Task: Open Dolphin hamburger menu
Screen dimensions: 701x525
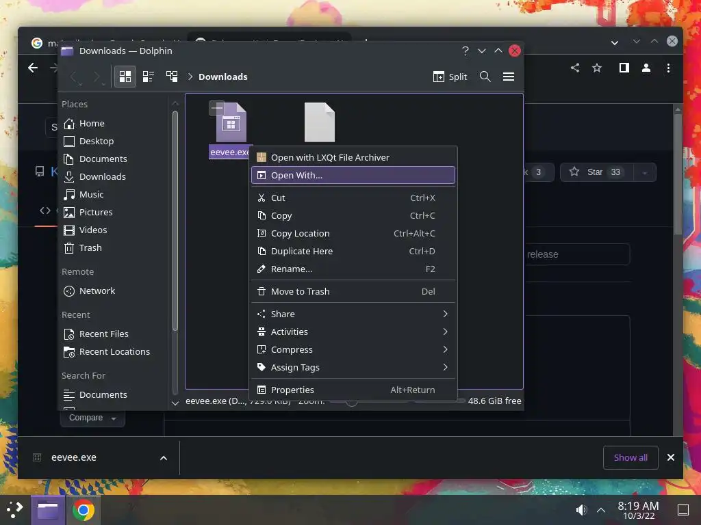Action: pos(509,77)
